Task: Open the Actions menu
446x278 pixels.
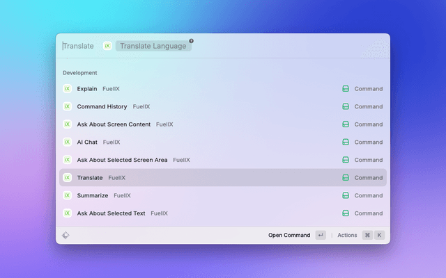Action: point(347,235)
